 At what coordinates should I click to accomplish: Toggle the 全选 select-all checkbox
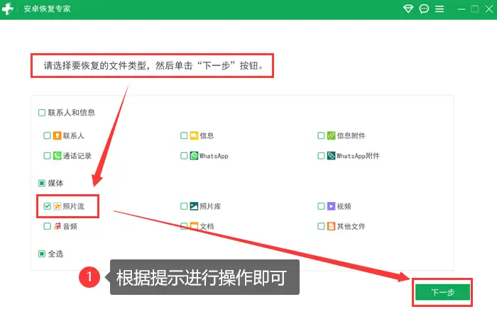pos(42,254)
